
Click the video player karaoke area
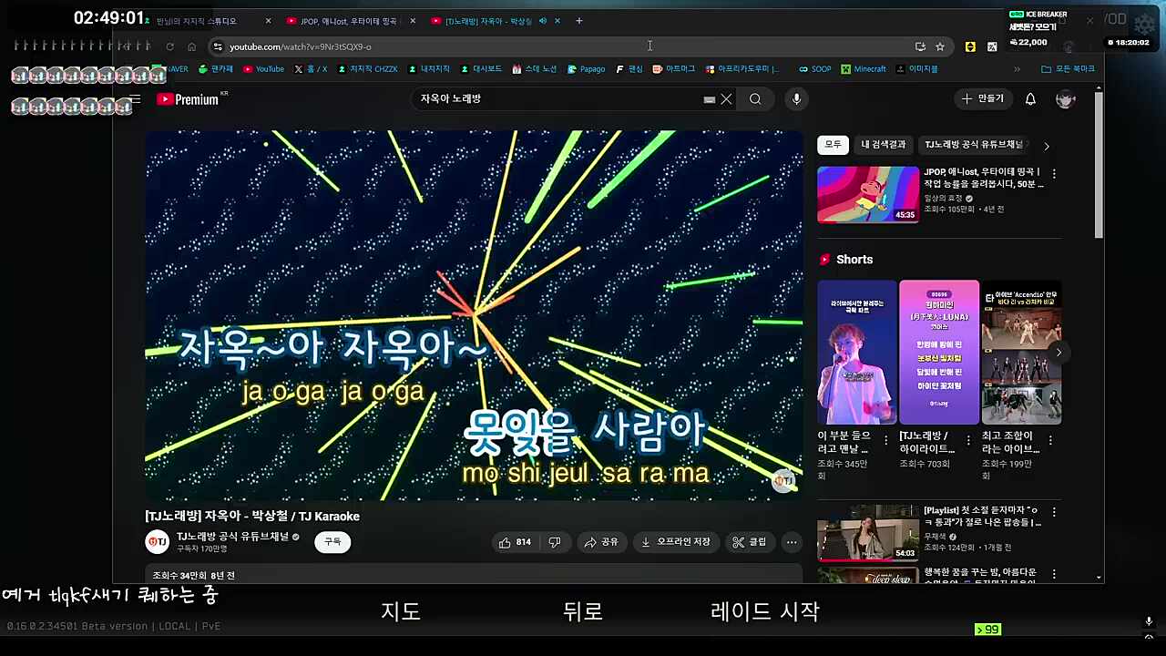tap(474, 315)
